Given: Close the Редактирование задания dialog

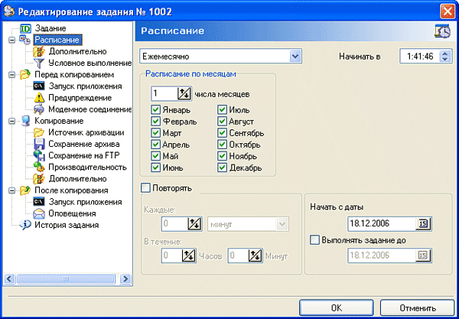Looking at the screenshot, I should [x=448, y=11].
